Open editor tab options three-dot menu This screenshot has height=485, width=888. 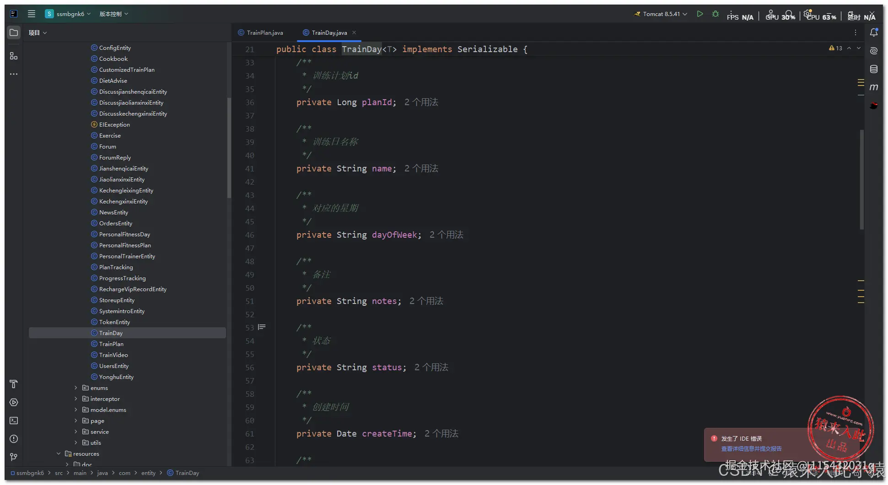point(855,32)
